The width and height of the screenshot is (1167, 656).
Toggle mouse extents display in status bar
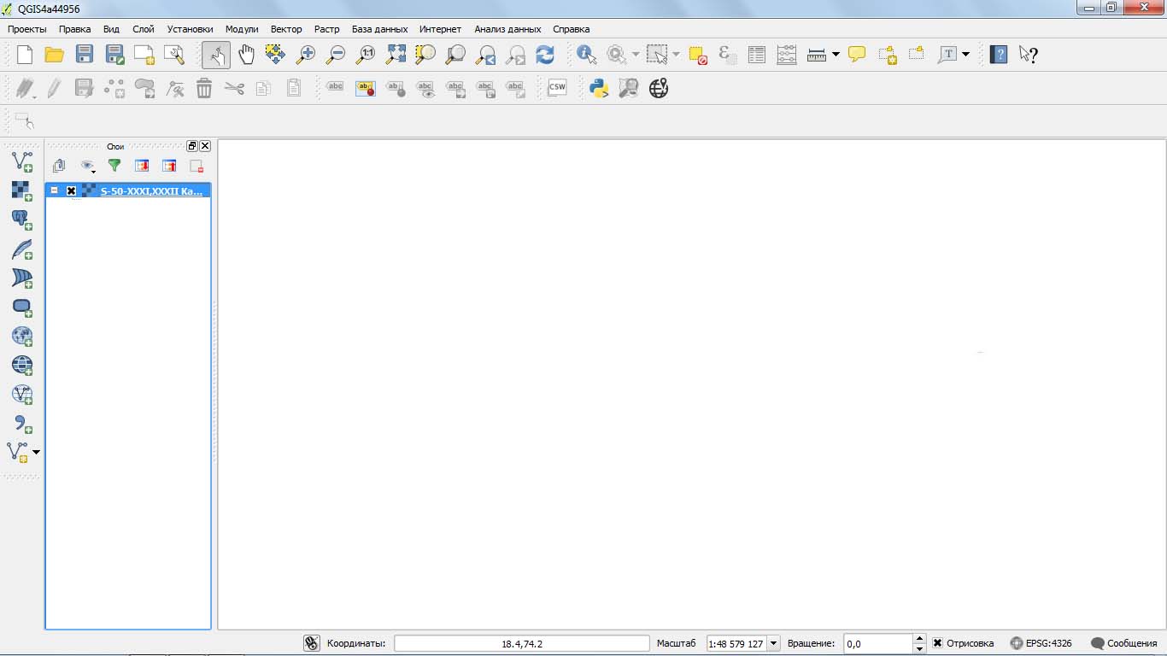point(312,643)
